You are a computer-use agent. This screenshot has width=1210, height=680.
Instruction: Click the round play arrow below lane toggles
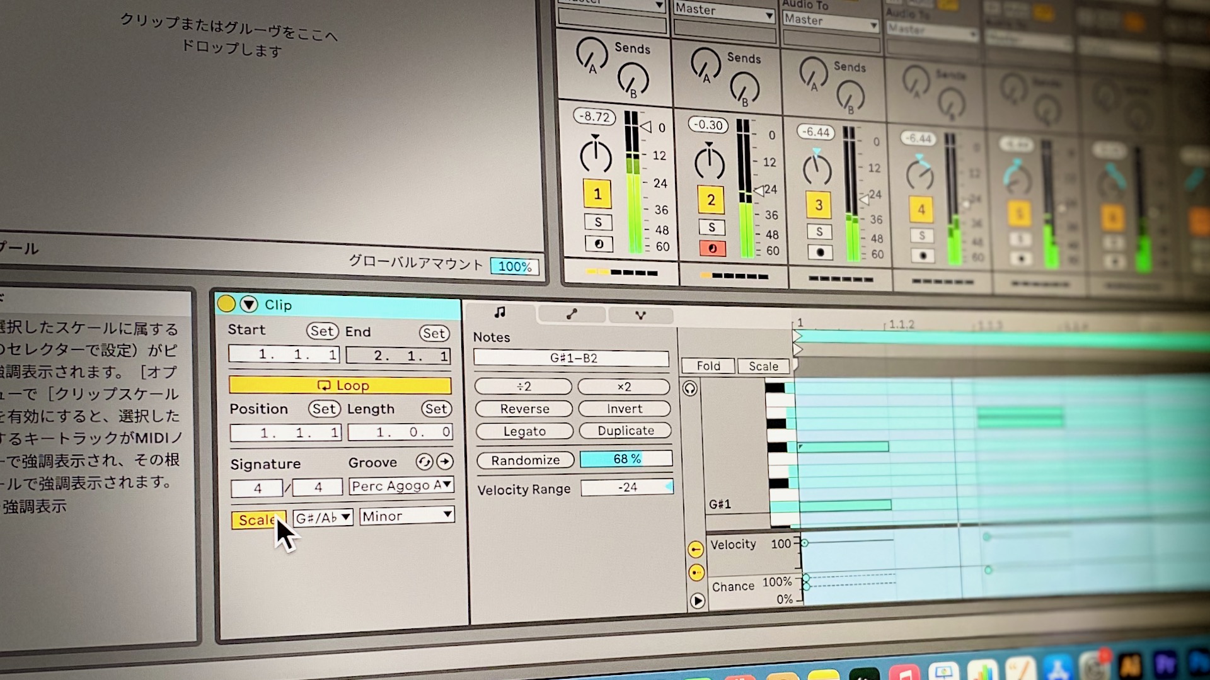point(697,601)
